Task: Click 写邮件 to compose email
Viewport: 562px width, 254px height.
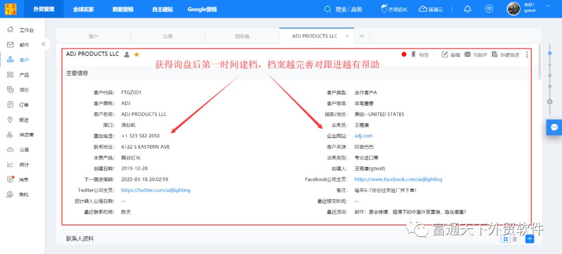Action: [476, 55]
